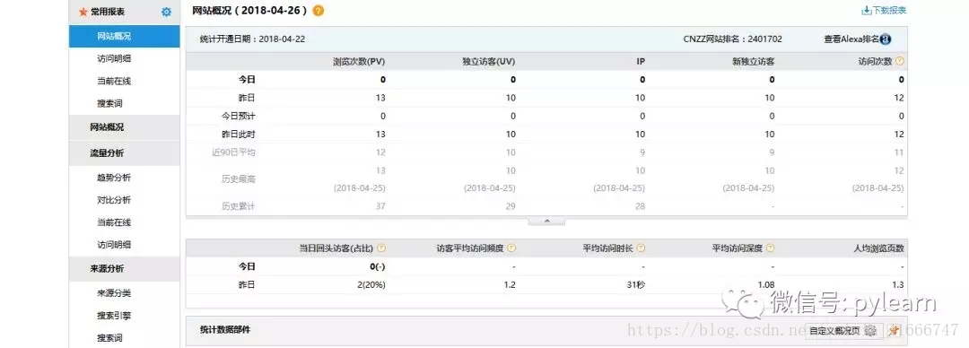Click 浏览次数(PV) column header

click(359, 61)
